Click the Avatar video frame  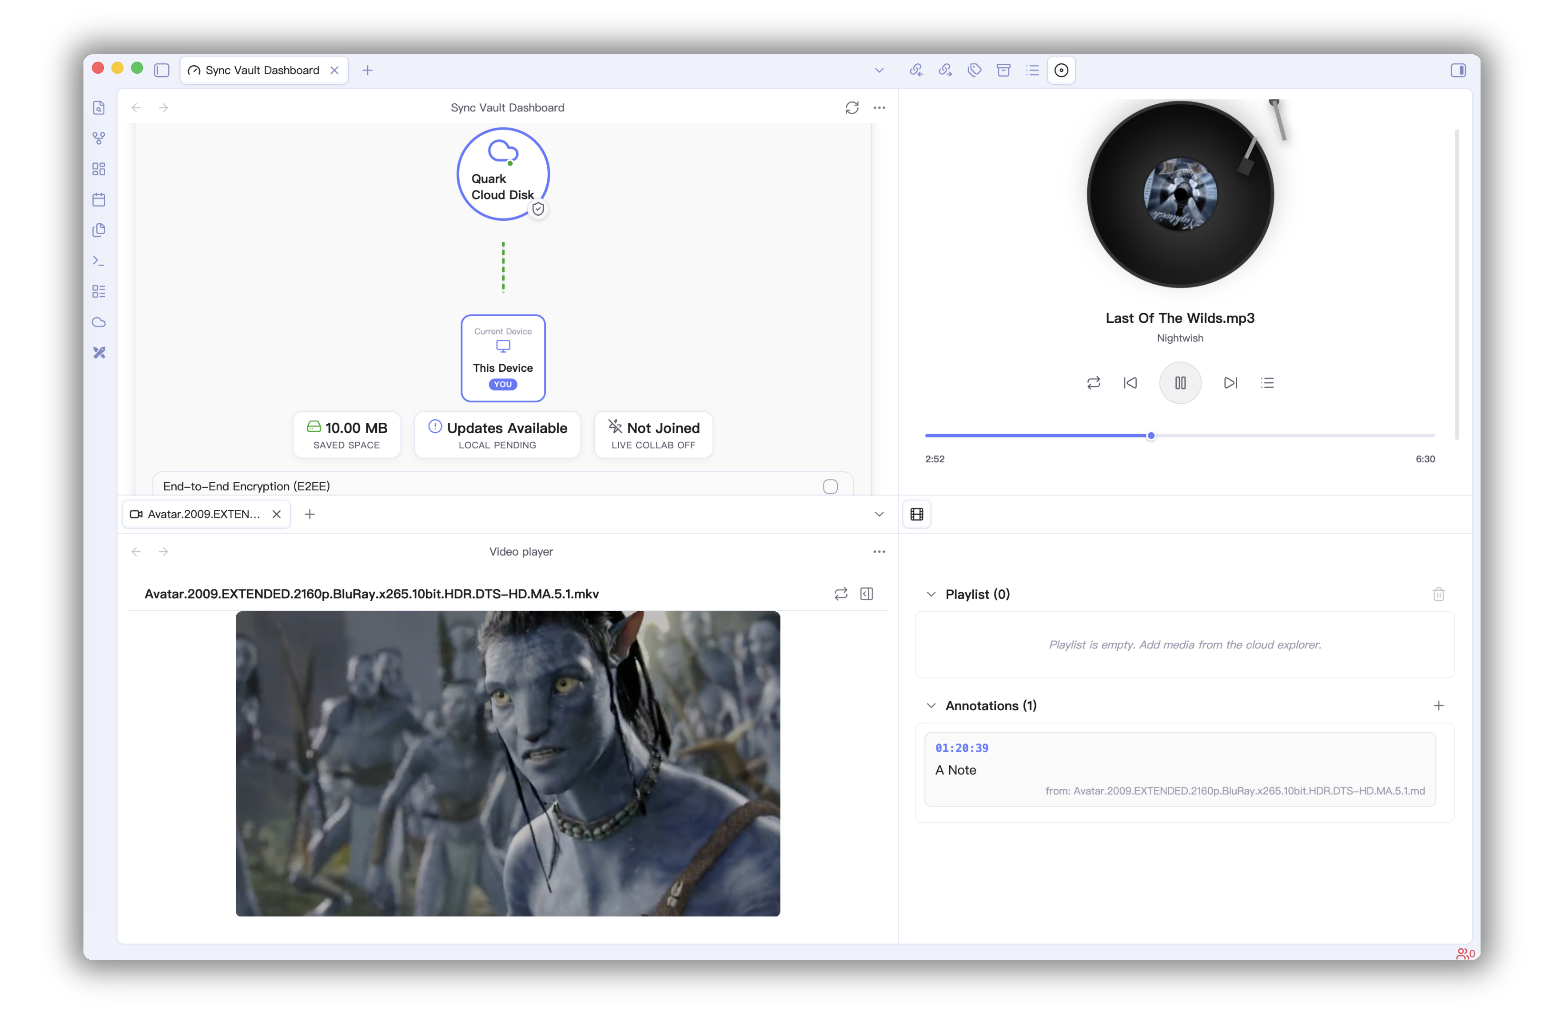pos(508,764)
